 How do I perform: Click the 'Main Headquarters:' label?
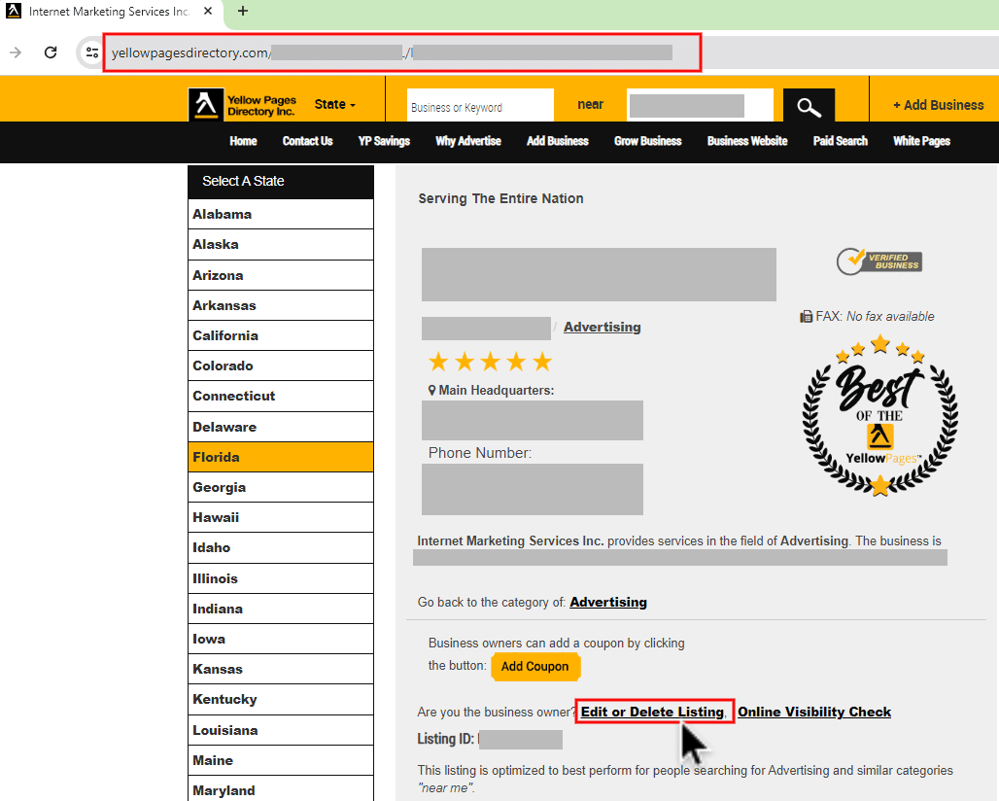497,390
